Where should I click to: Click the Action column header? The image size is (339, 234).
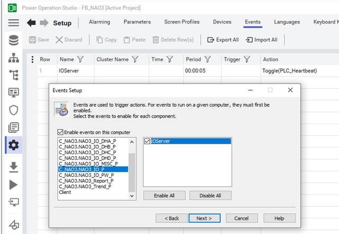click(x=271, y=59)
